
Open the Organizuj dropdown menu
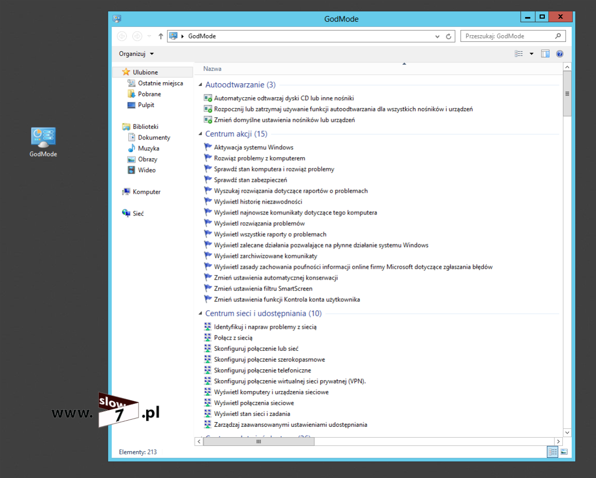click(136, 54)
